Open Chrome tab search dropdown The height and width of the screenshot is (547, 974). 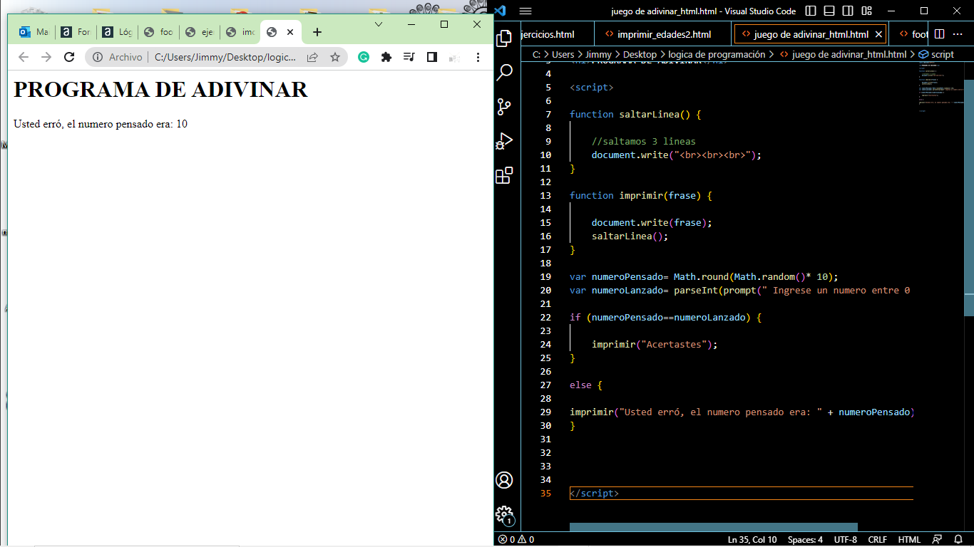(x=379, y=24)
